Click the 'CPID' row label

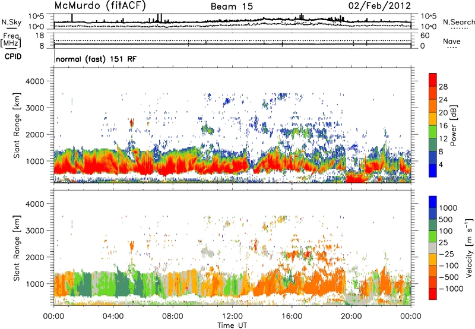coord(13,56)
